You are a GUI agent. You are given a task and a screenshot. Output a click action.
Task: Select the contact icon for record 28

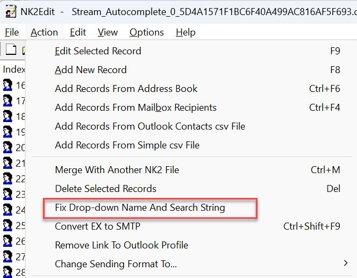[x=8, y=272]
